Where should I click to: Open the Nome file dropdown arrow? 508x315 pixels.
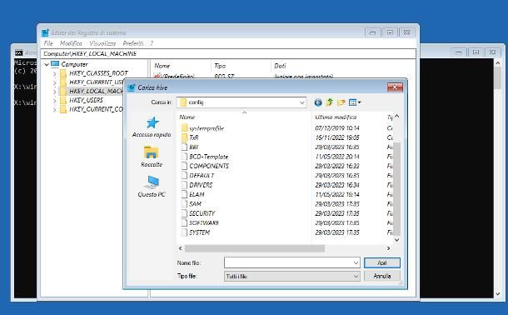point(356,262)
